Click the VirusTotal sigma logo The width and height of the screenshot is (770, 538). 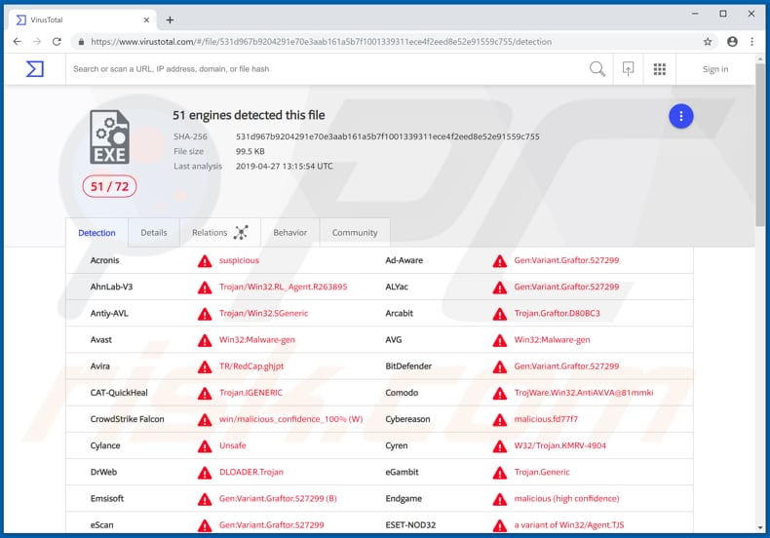click(x=35, y=68)
